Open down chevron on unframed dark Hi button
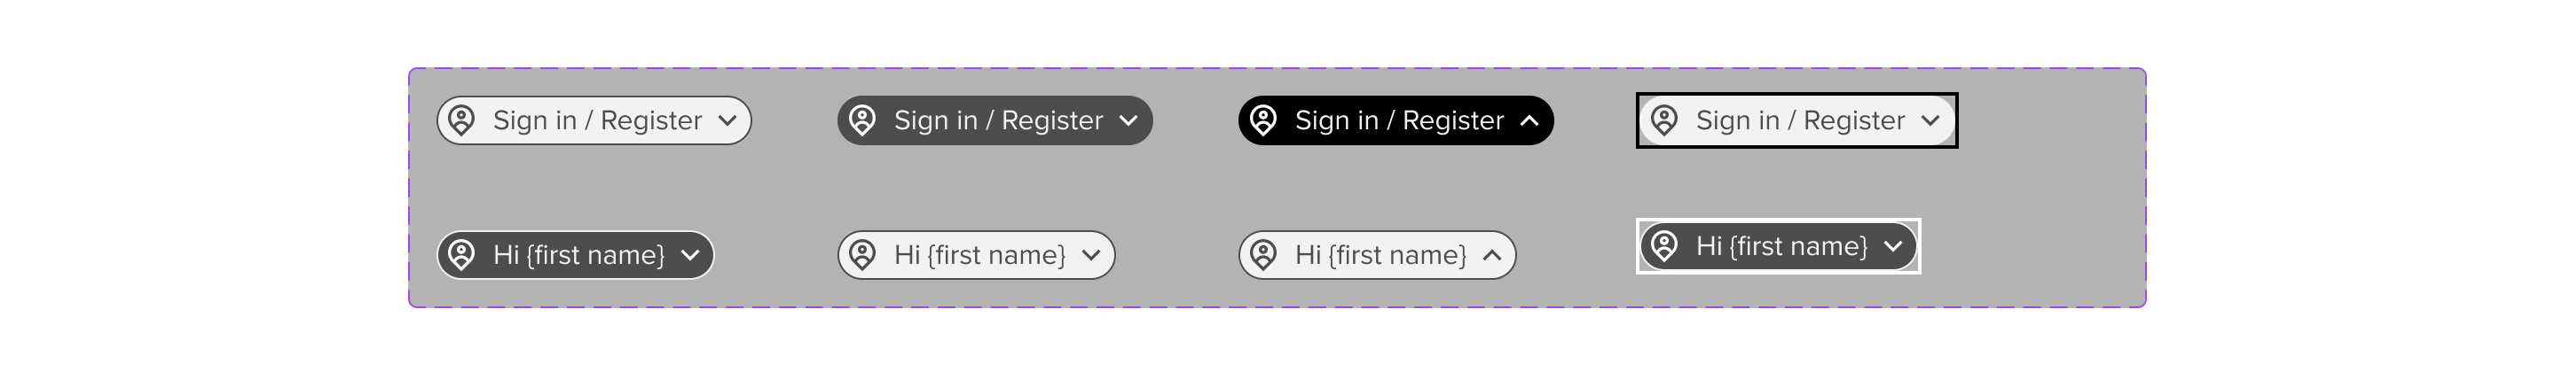 pyautogui.click(x=690, y=255)
